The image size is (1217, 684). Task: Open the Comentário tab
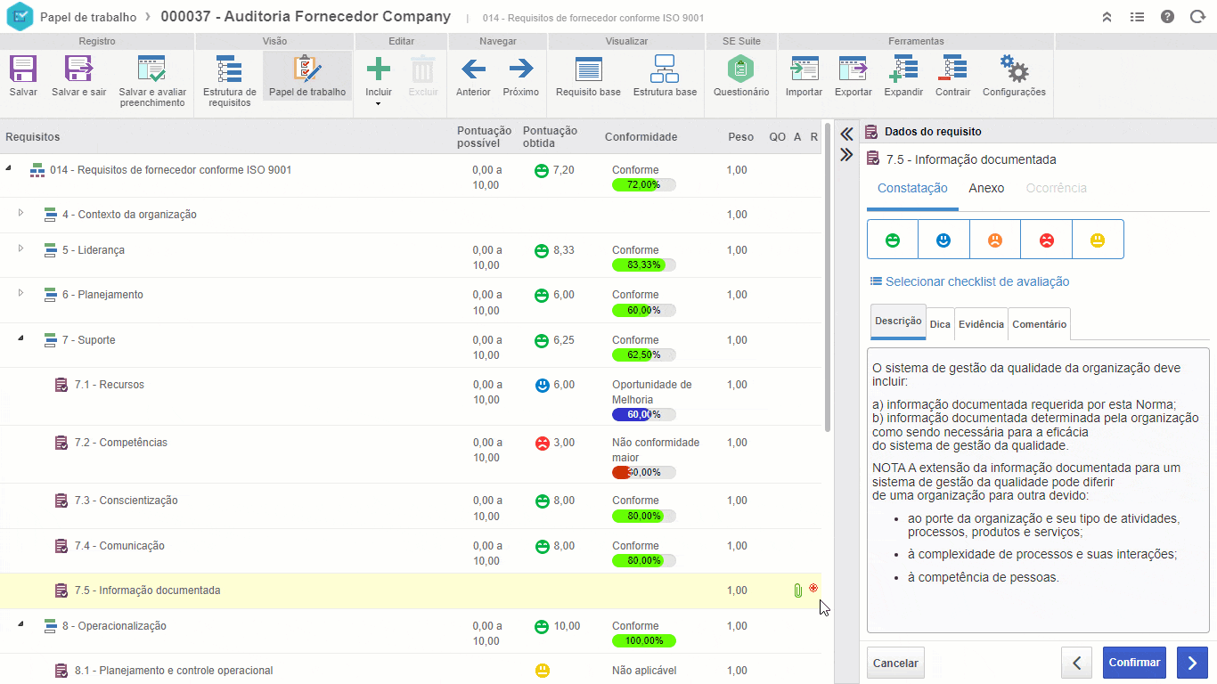tap(1039, 324)
